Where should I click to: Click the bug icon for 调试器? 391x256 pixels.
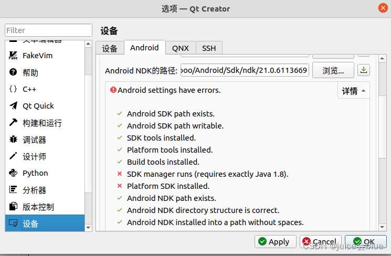pyautogui.click(x=13, y=140)
